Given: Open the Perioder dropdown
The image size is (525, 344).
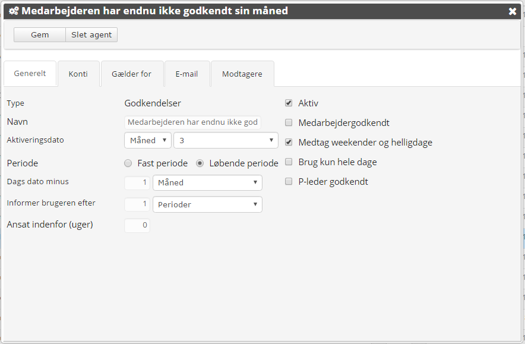Looking at the screenshot, I should point(207,204).
